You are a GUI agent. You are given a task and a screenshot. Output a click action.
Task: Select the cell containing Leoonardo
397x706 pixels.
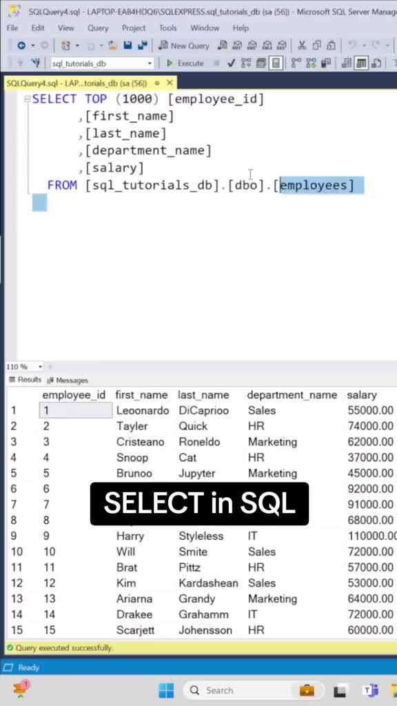pyautogui.click(x=143, y=411)
